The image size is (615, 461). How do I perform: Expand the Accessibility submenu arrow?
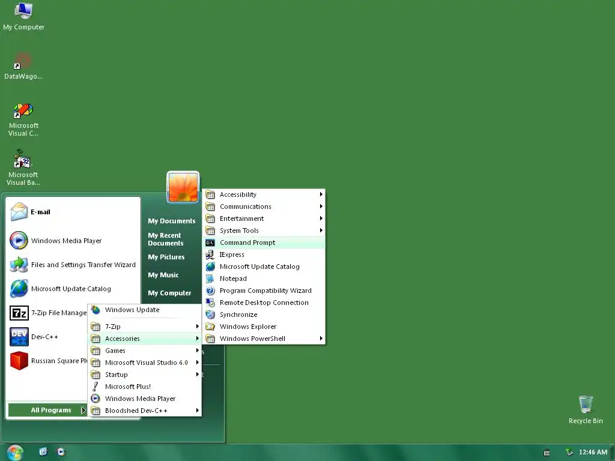321,194
